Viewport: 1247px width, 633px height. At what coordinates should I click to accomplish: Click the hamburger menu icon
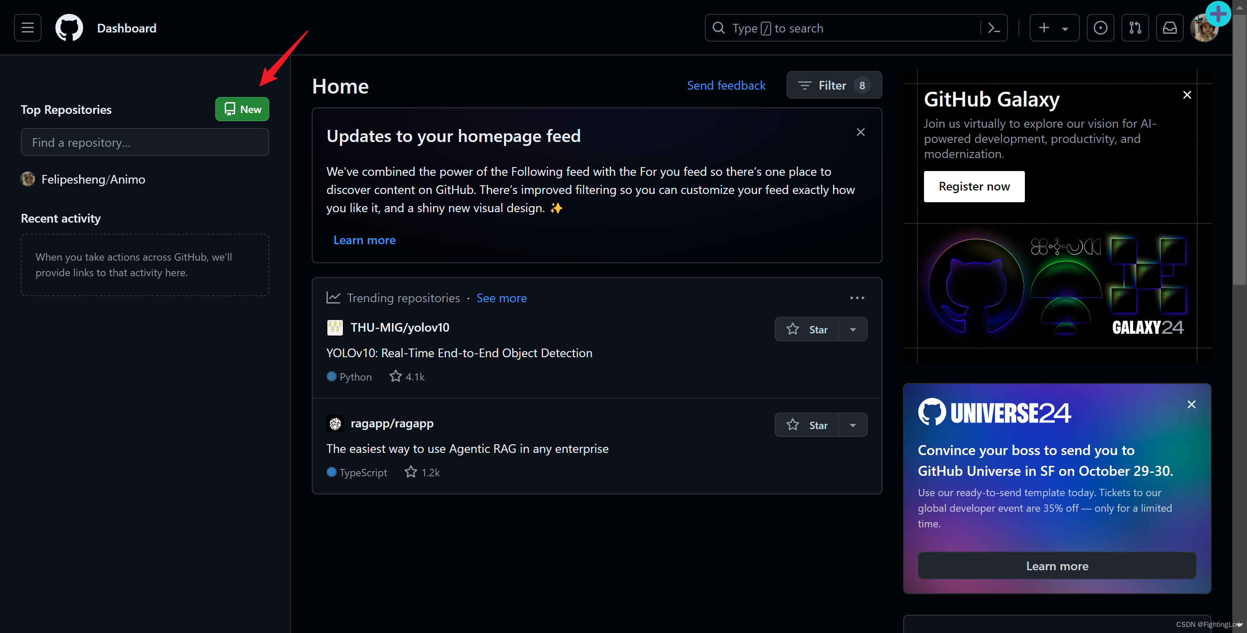[27, 27]
